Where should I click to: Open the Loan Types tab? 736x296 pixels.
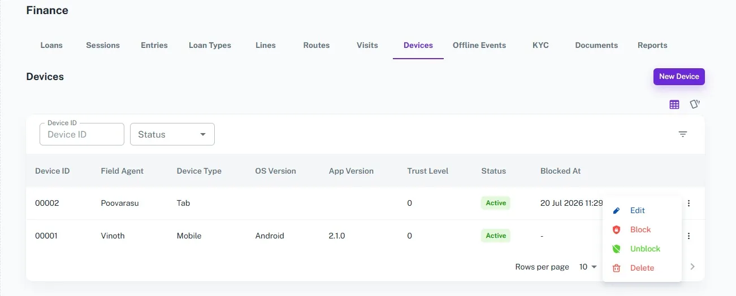click(210, 45)
